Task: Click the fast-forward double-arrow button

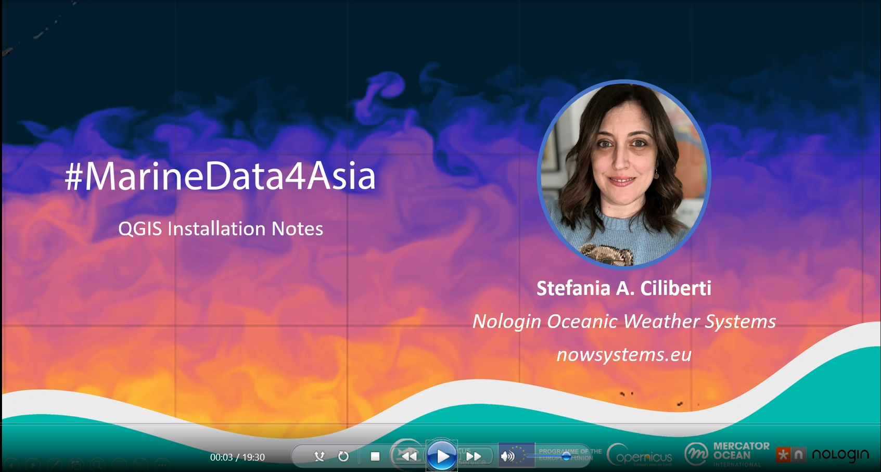Action: click(474, 456)
